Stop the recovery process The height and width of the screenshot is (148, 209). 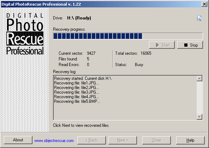pos(190,45)
